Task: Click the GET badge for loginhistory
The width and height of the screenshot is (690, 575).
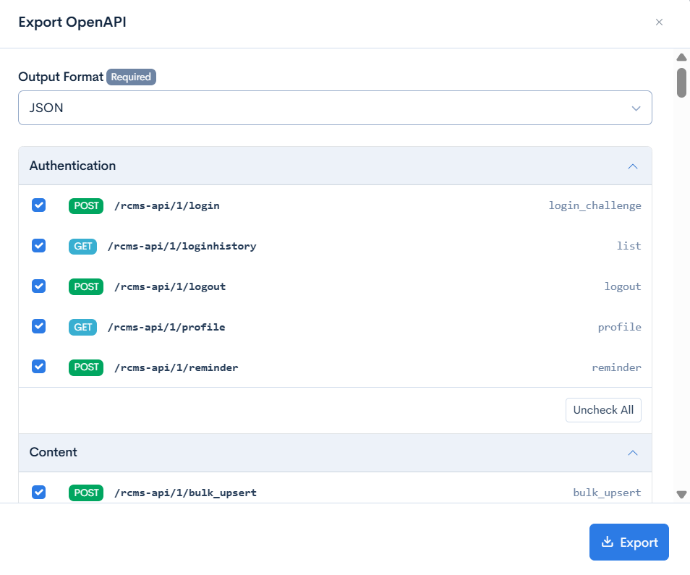Action: [x=83, y=247]
